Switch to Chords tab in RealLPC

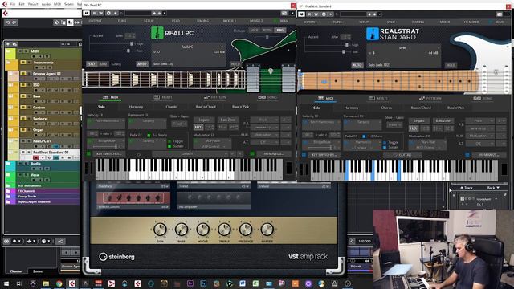tap(171, 107)
